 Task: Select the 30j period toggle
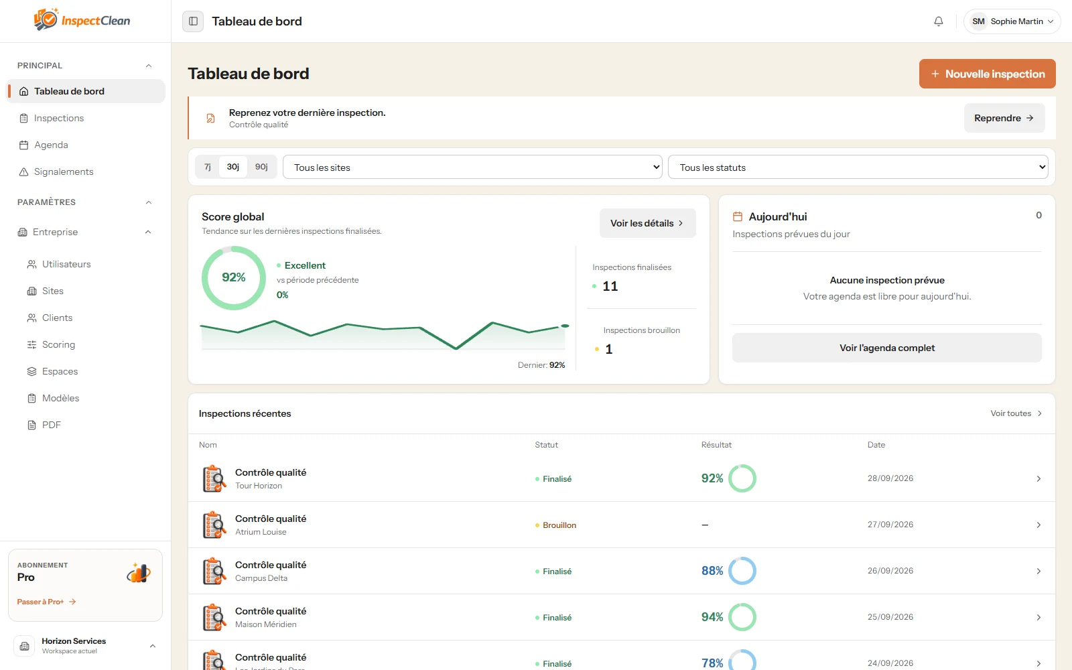tap(233, 167)
